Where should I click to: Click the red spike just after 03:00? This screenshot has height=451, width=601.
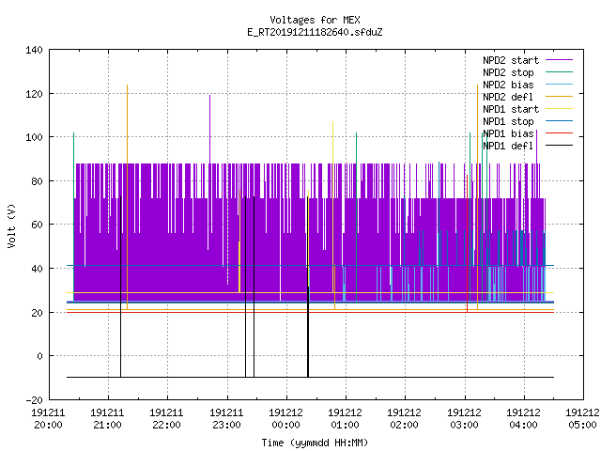(x=468, y=243)
